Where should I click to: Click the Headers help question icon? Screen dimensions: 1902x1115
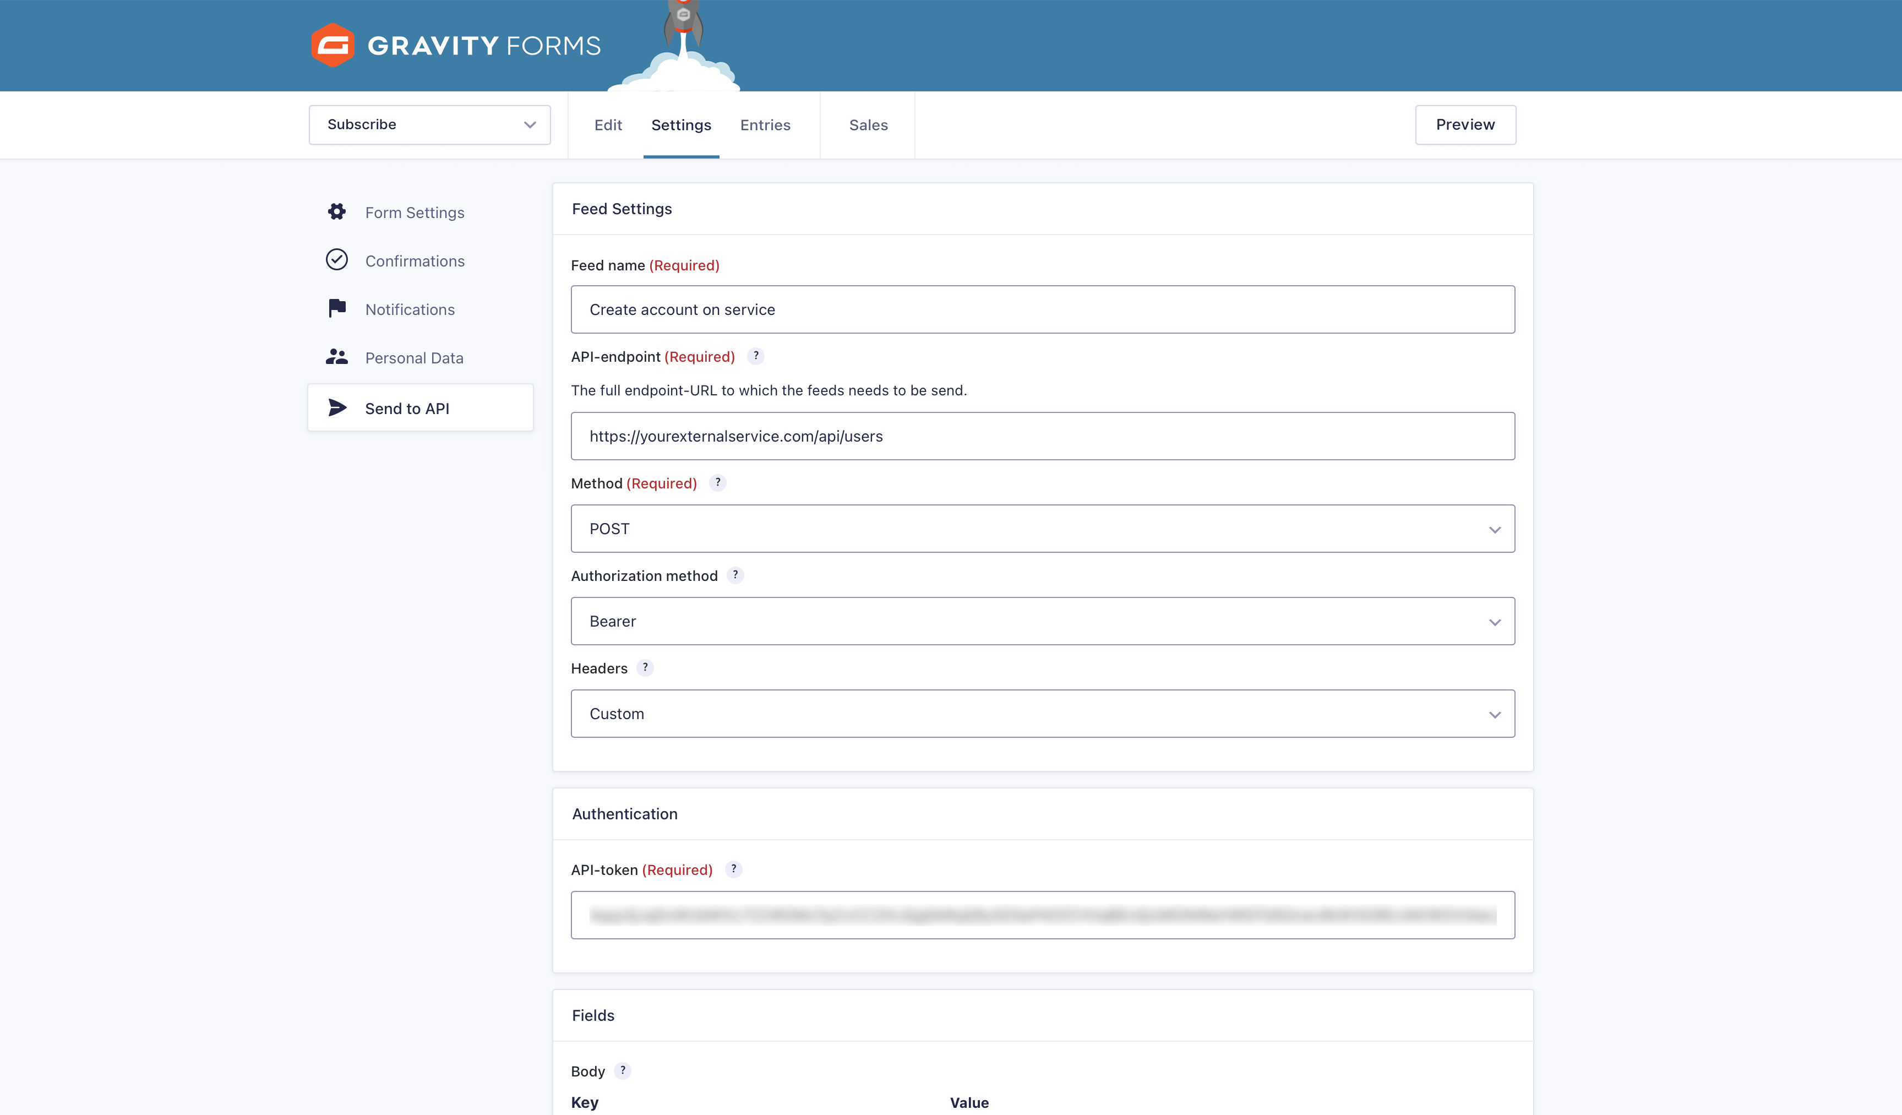click(645, 667)
